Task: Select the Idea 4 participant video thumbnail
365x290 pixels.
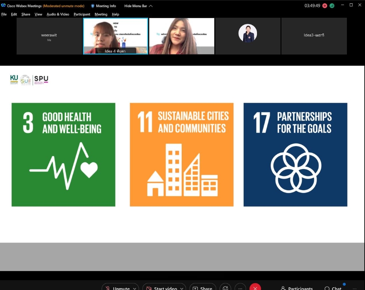Action: tap(115, 36)
